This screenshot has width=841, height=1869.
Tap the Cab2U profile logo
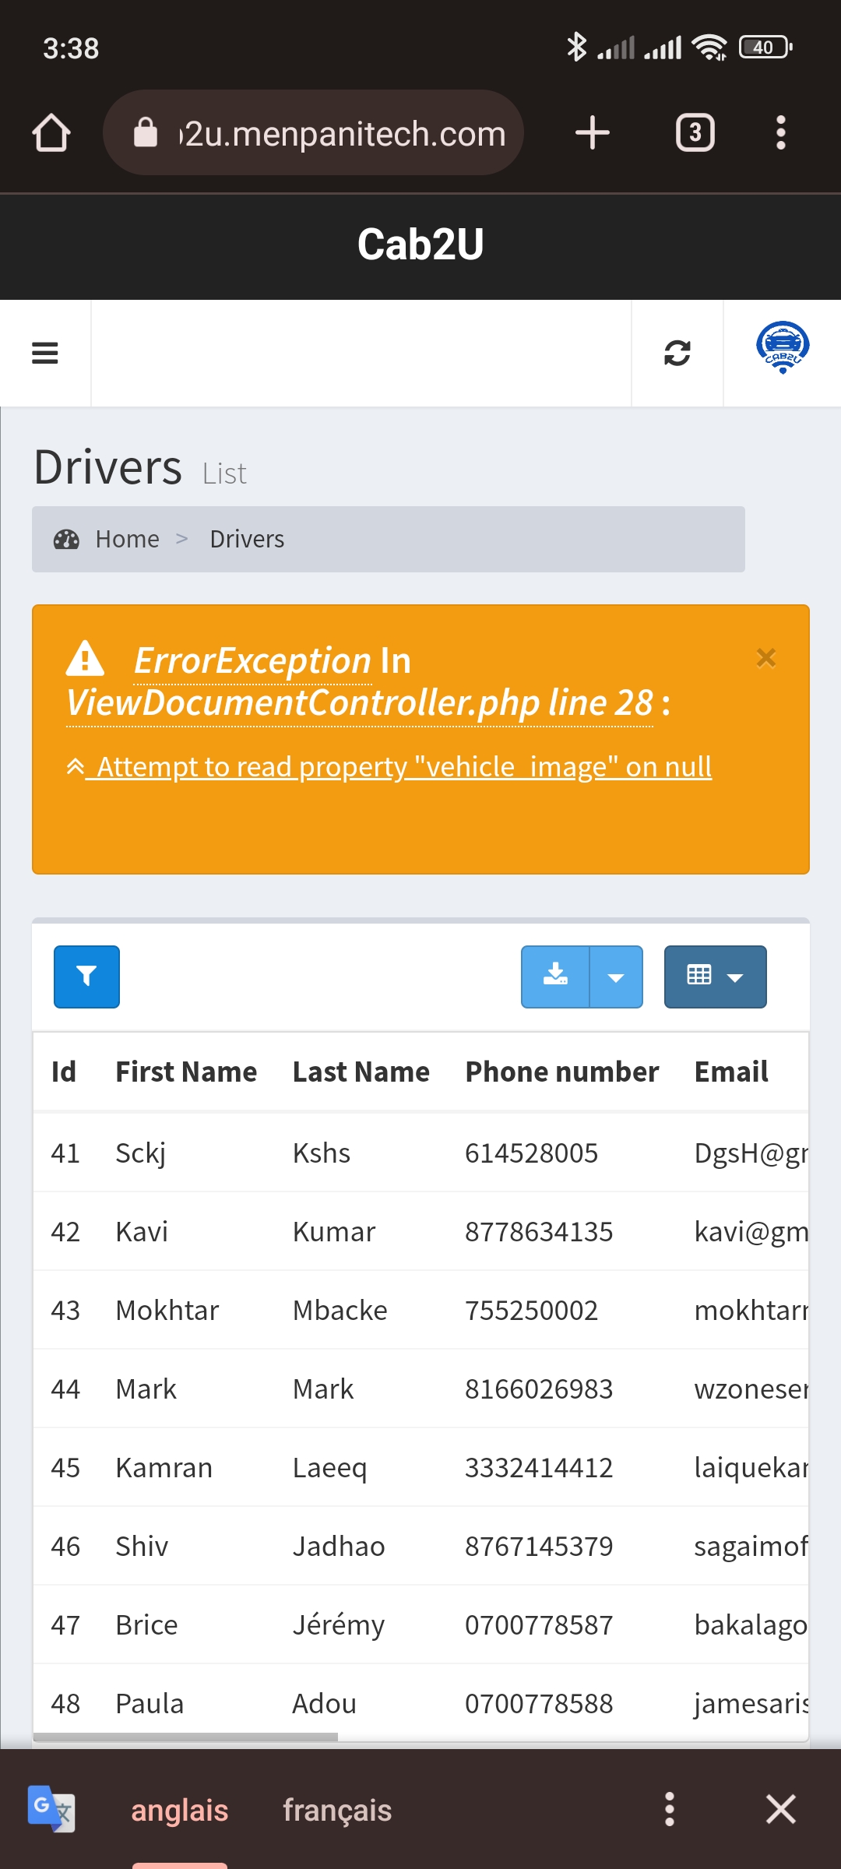pos(783,347)
